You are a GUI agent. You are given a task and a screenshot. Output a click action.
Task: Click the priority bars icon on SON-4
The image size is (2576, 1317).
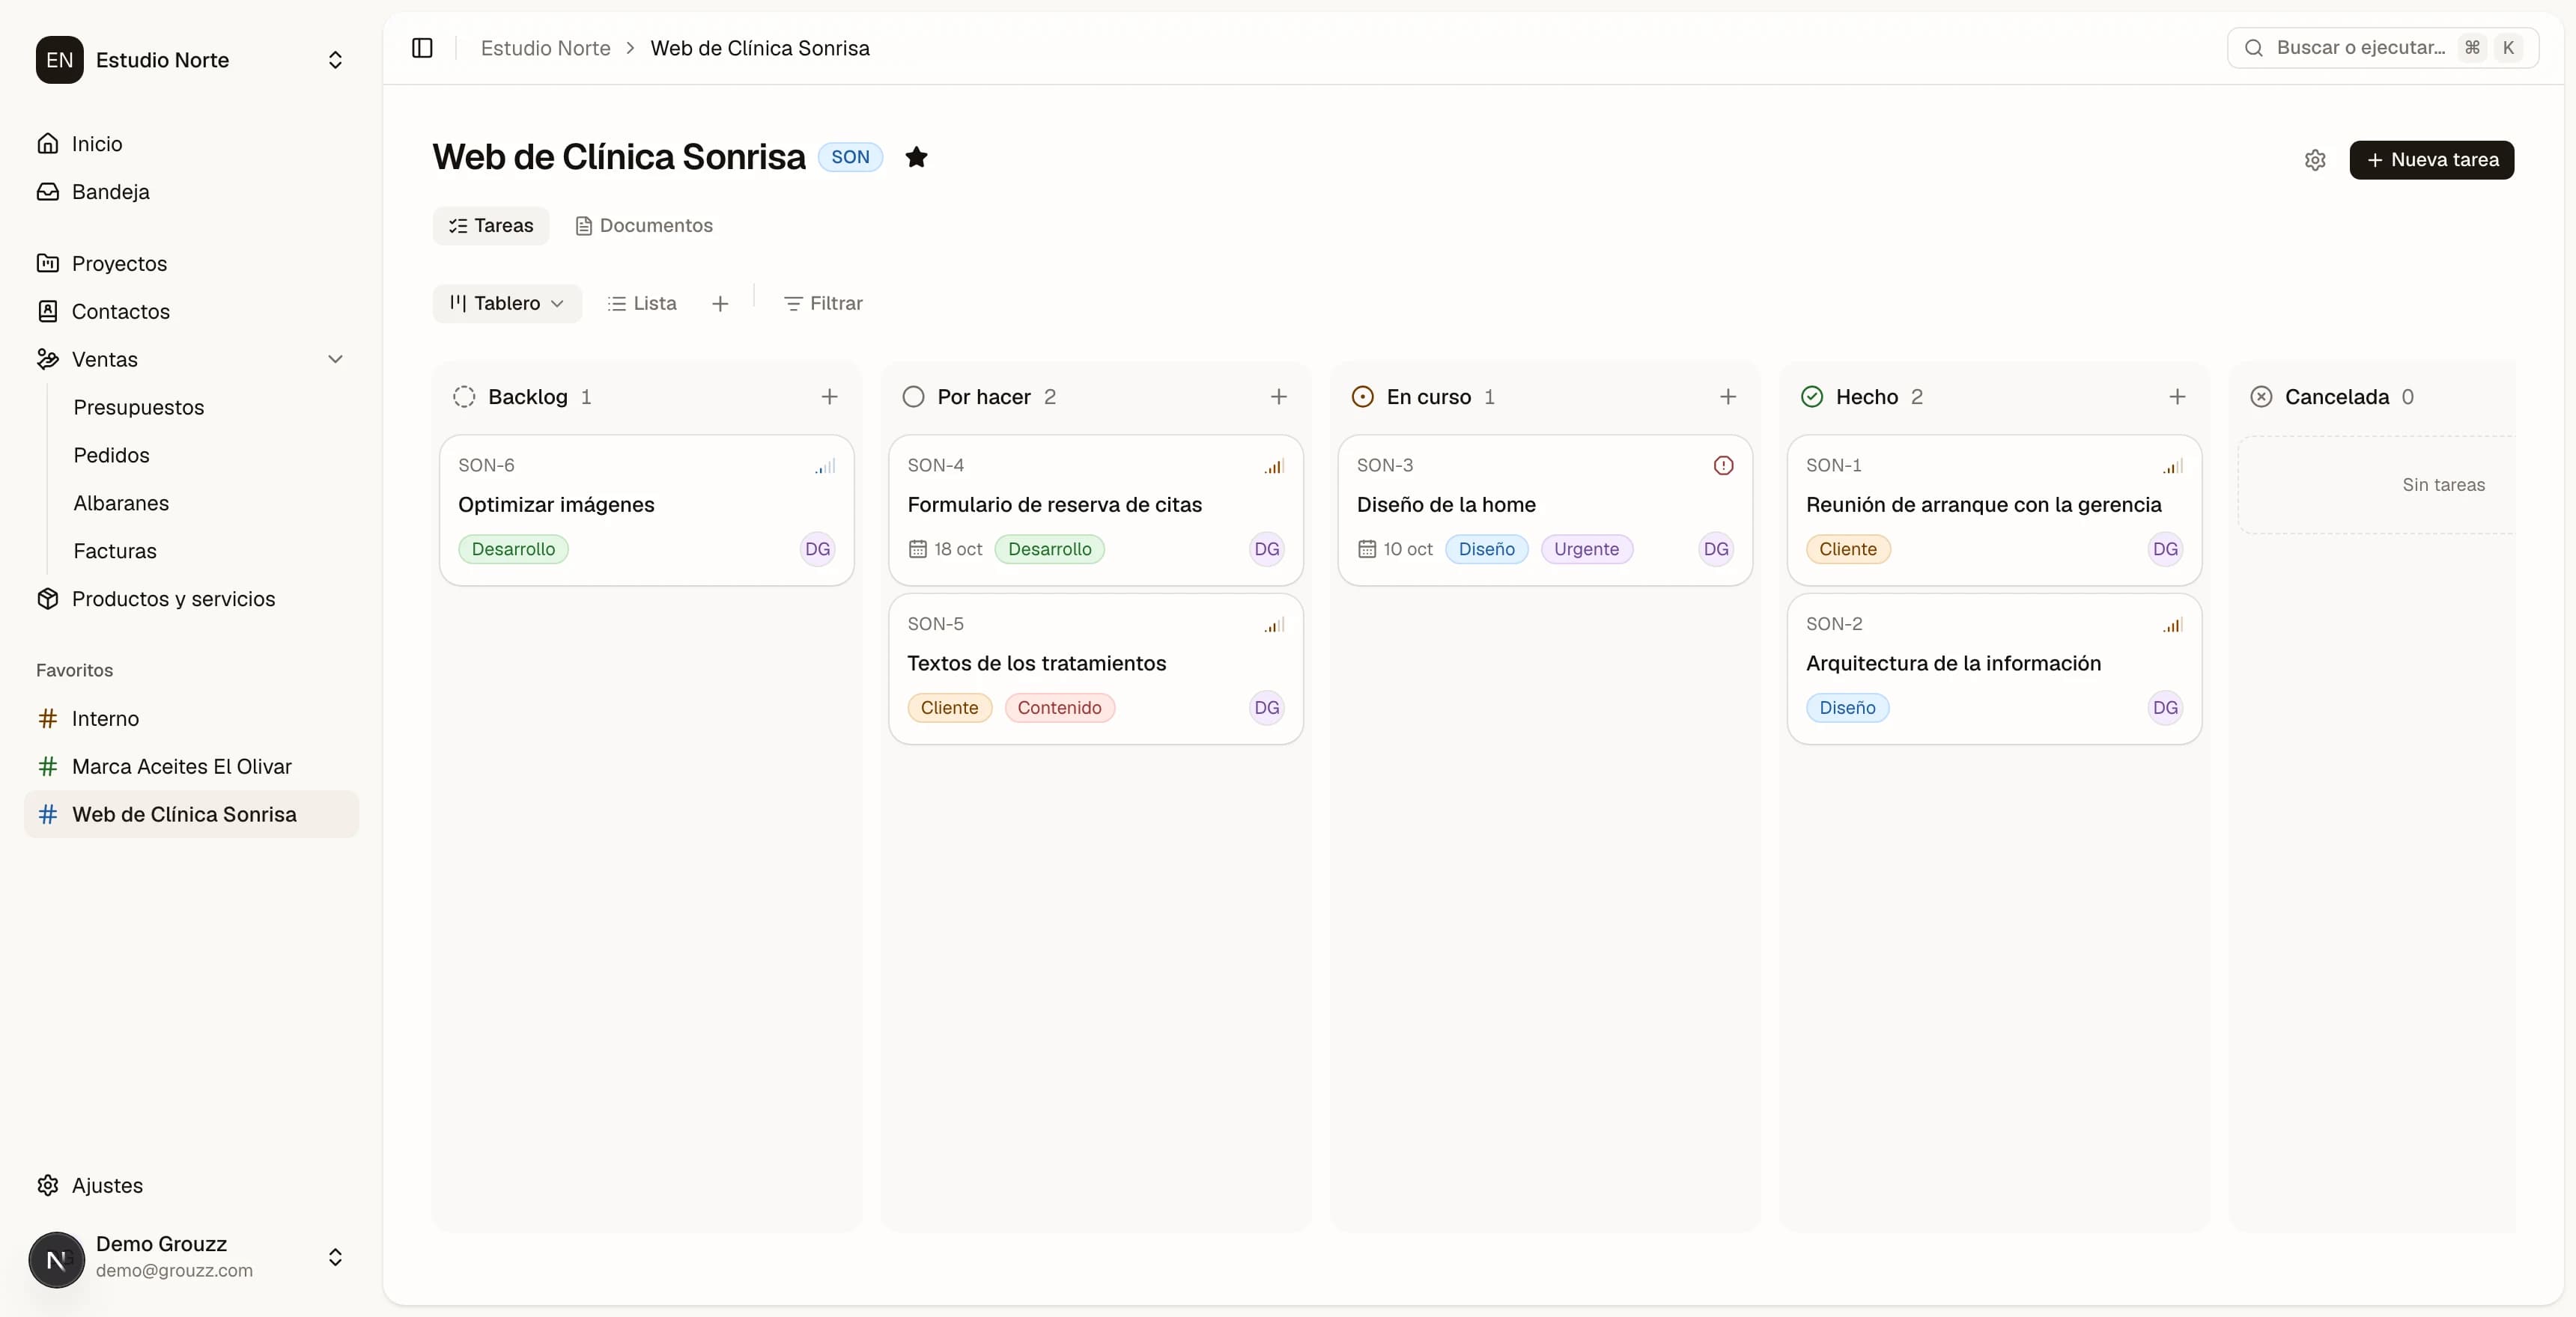coord(1274,465)
